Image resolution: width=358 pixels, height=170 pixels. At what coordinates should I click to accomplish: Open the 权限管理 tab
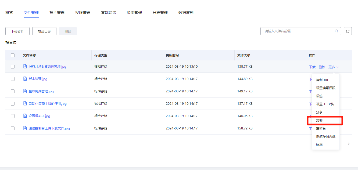pos(83,13)
